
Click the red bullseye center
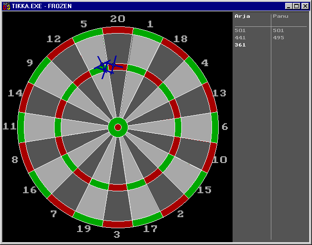(118, 127)
